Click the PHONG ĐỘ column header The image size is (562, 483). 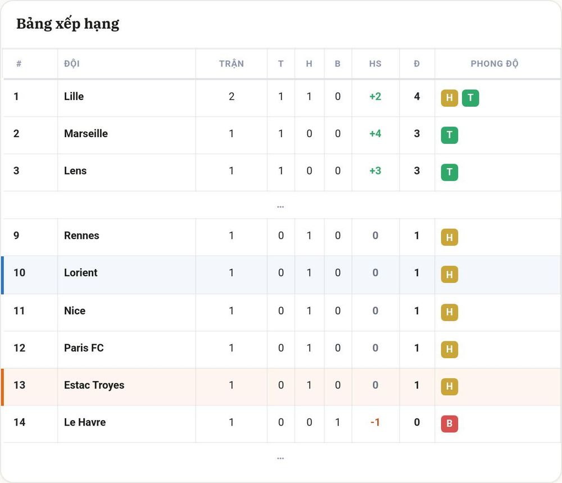coord(494,64)
